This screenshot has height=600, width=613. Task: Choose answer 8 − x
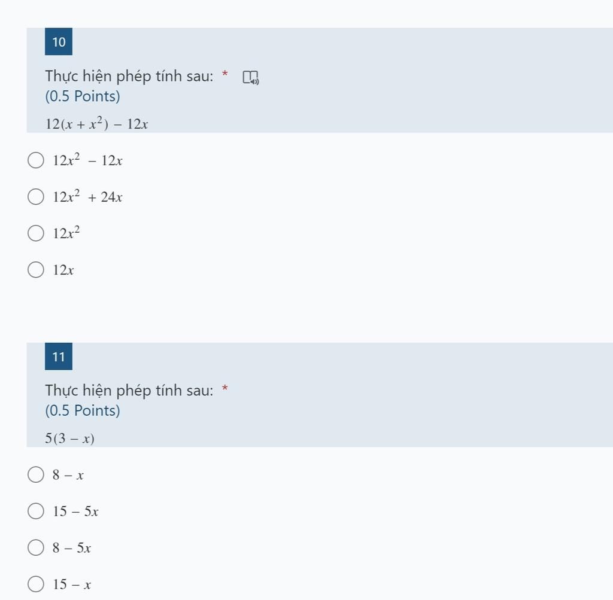(x=36, y=475)
